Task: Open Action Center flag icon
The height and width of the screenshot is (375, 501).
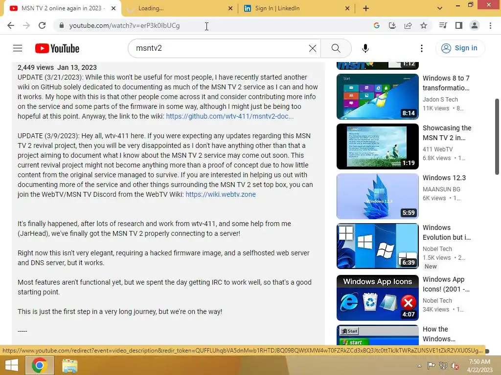Action: 431,366
